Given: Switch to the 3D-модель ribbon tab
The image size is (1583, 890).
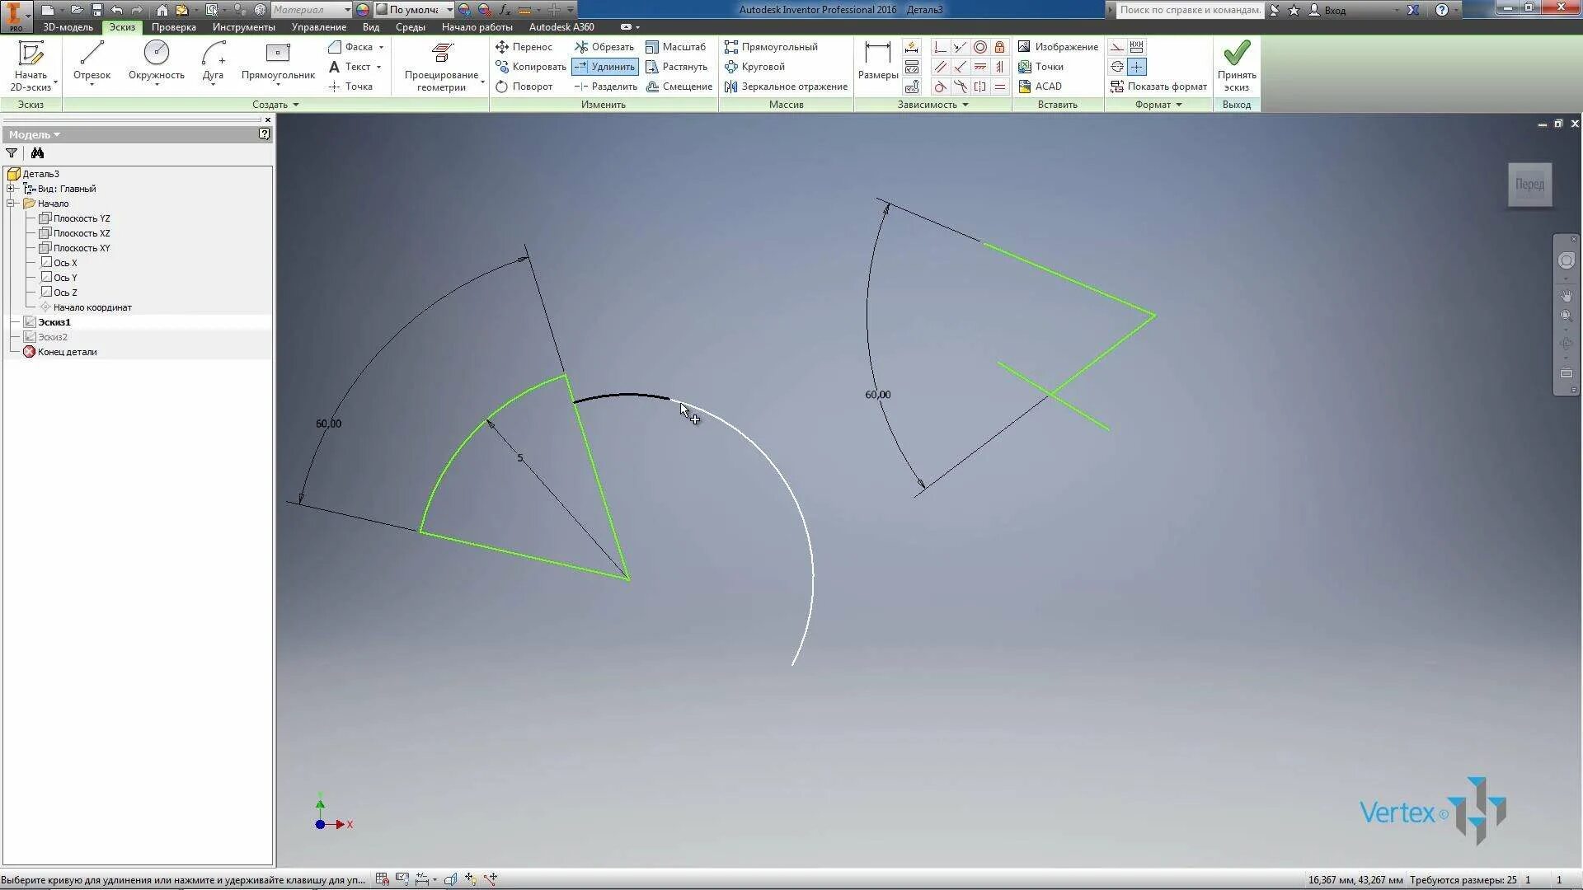Looking at the screenshot, I should [x=68, y=26].
